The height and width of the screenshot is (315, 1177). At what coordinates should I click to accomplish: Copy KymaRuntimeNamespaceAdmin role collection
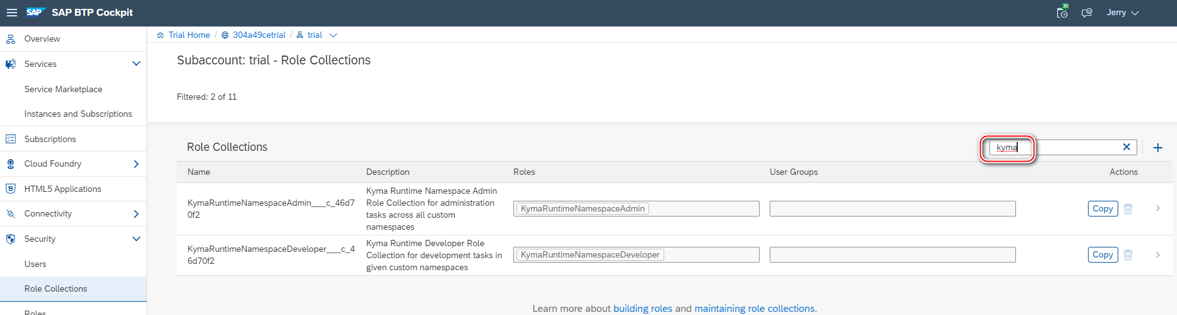coord(1102,208)
